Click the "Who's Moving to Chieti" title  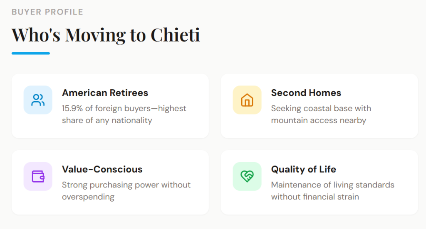click(x=106, y=34)
